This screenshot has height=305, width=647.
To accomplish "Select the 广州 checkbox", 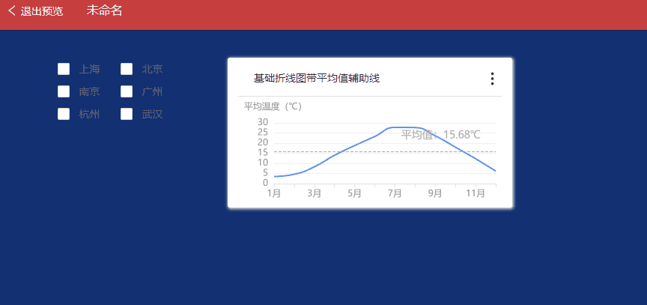I will [x=127, y=92].
